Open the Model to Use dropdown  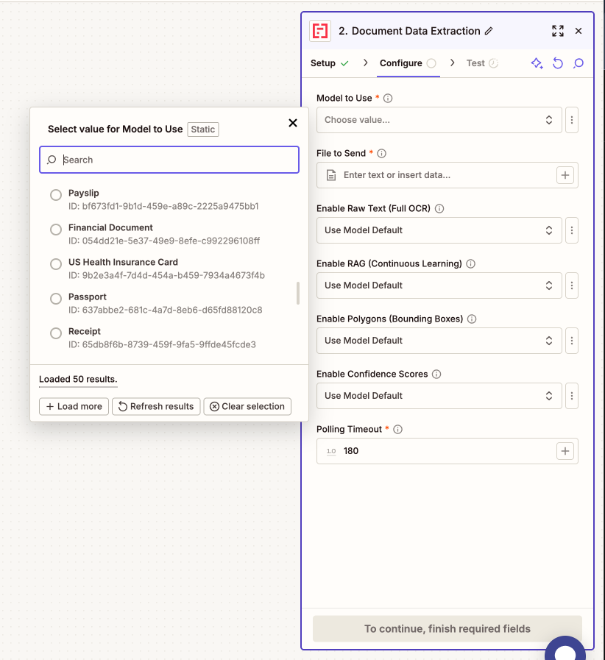tap(439, 120)
